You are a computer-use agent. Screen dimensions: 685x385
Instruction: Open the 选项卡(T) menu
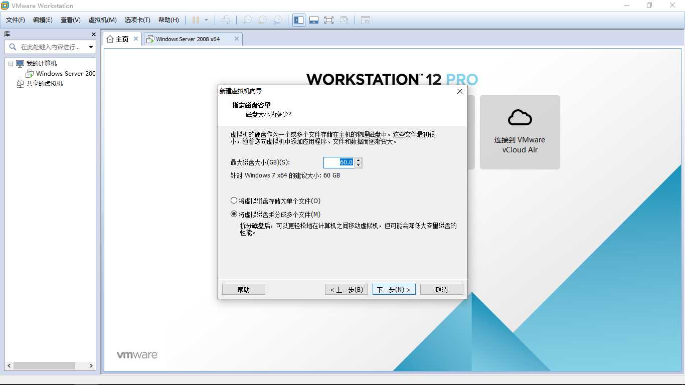137,20
